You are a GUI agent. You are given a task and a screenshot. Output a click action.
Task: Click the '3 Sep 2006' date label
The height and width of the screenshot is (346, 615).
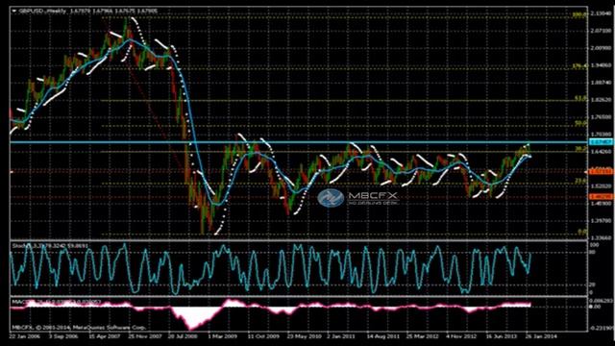[63, 336]
